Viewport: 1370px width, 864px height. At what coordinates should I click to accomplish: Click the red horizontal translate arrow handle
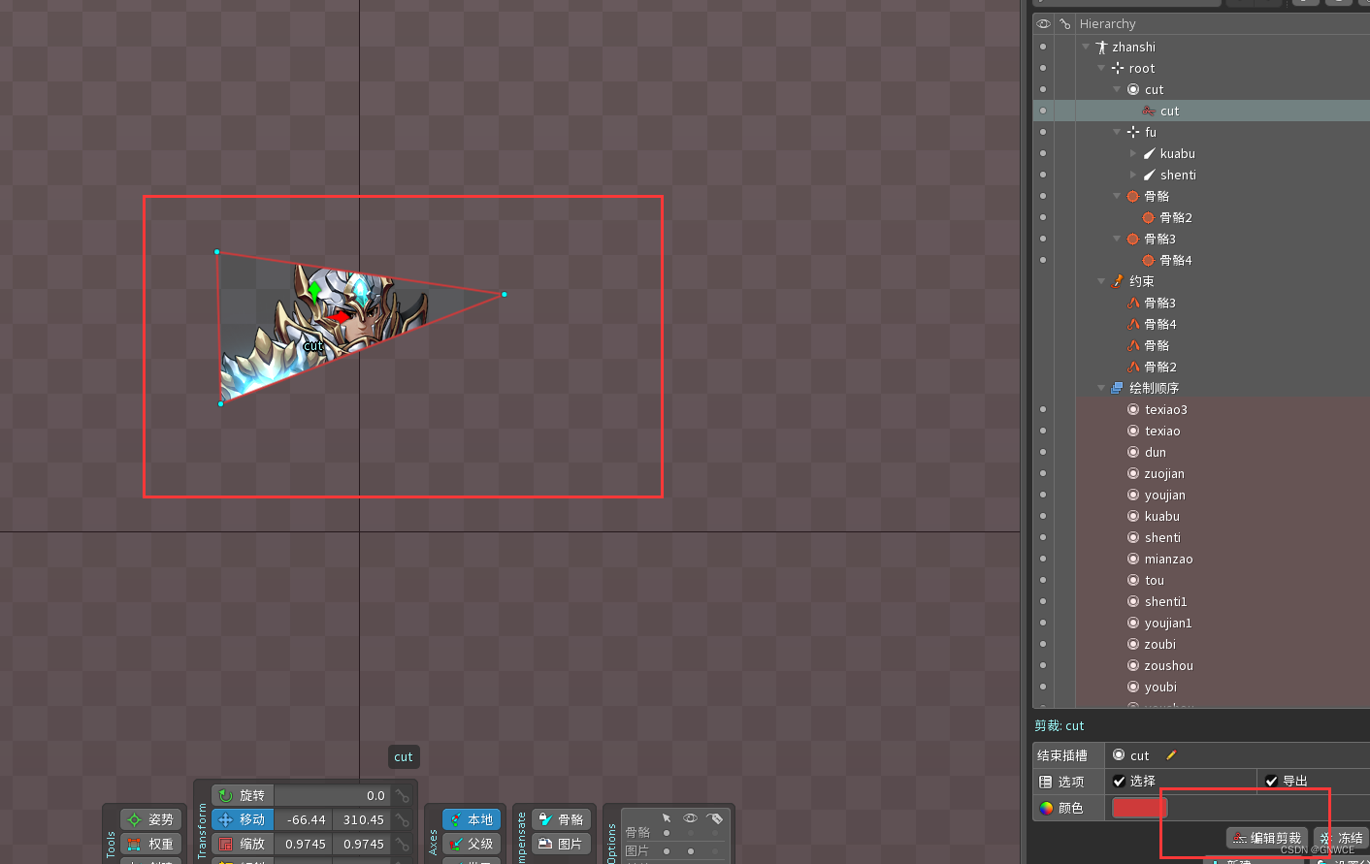tap(340, 316)
